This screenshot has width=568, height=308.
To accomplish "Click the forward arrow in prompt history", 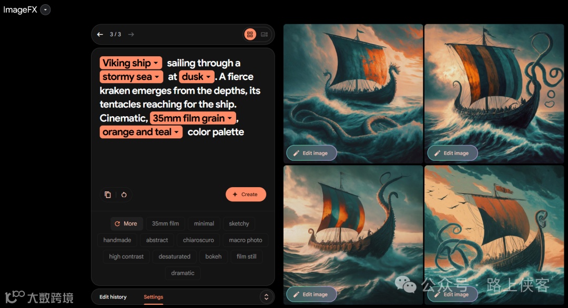I will pyautogui.click(x=131, y=34).
